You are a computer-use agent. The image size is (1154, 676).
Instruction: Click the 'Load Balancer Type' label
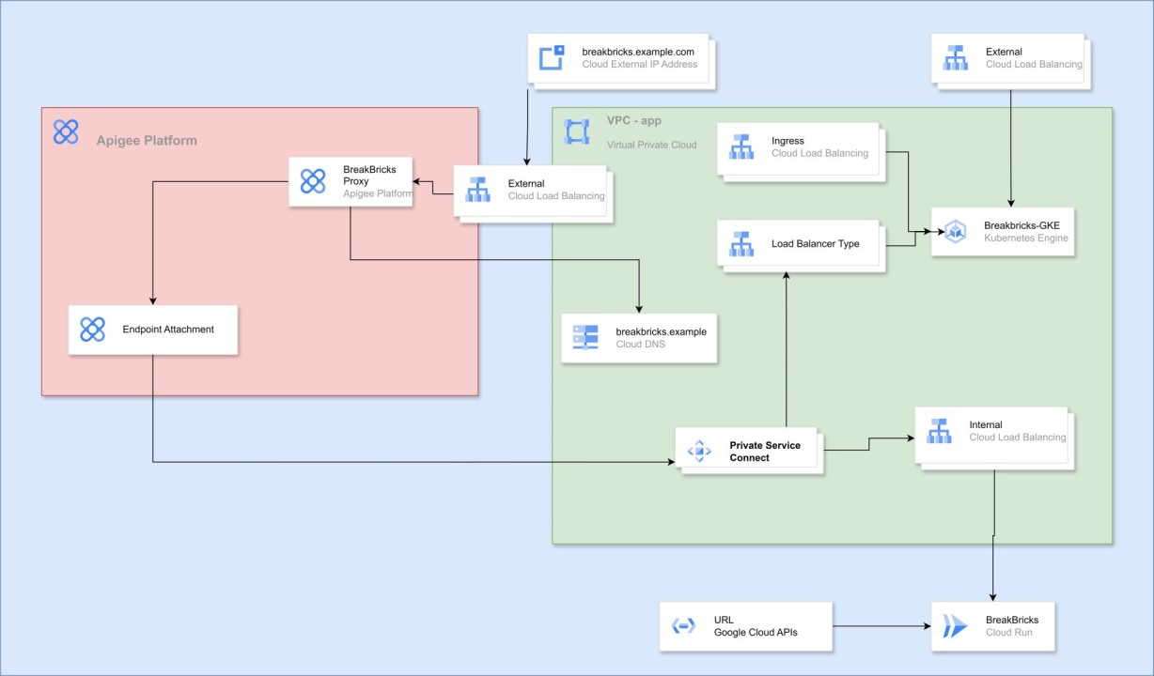pyautogui.click(x=816, y=244)
